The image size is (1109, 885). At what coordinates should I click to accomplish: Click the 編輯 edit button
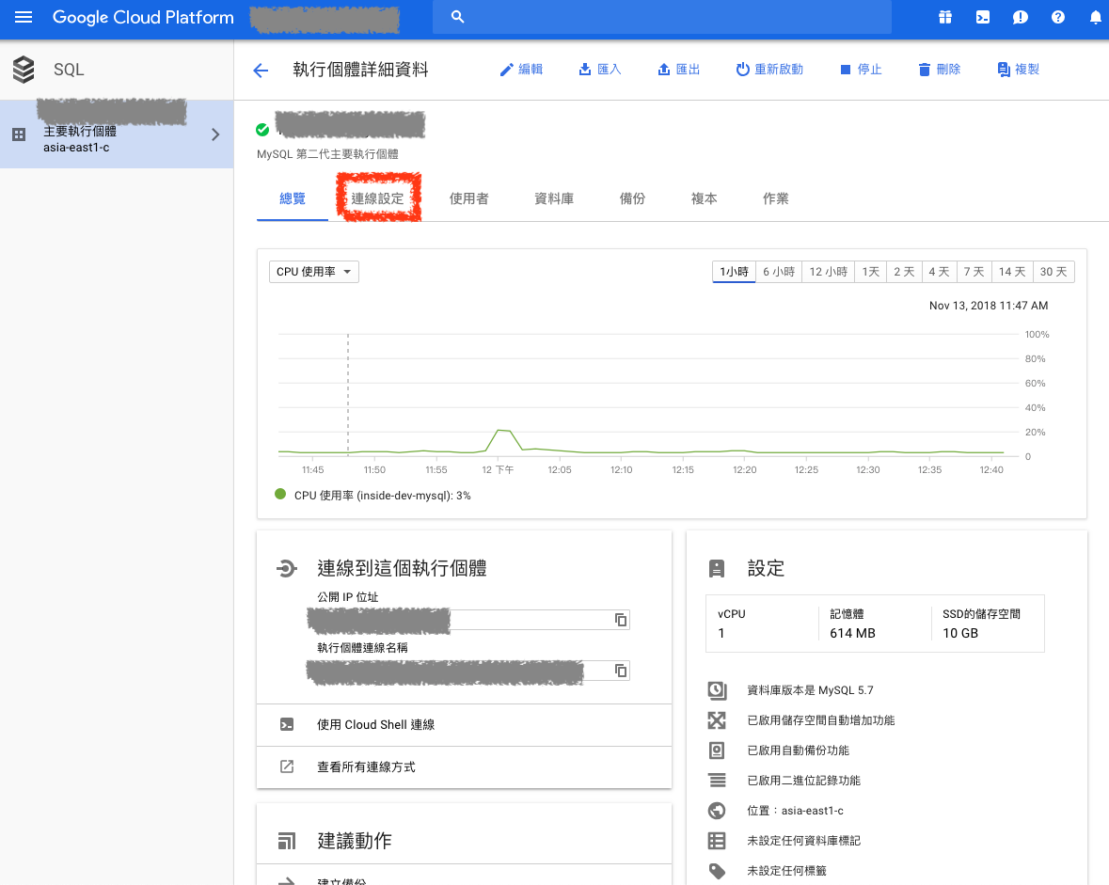pos(521,70)
